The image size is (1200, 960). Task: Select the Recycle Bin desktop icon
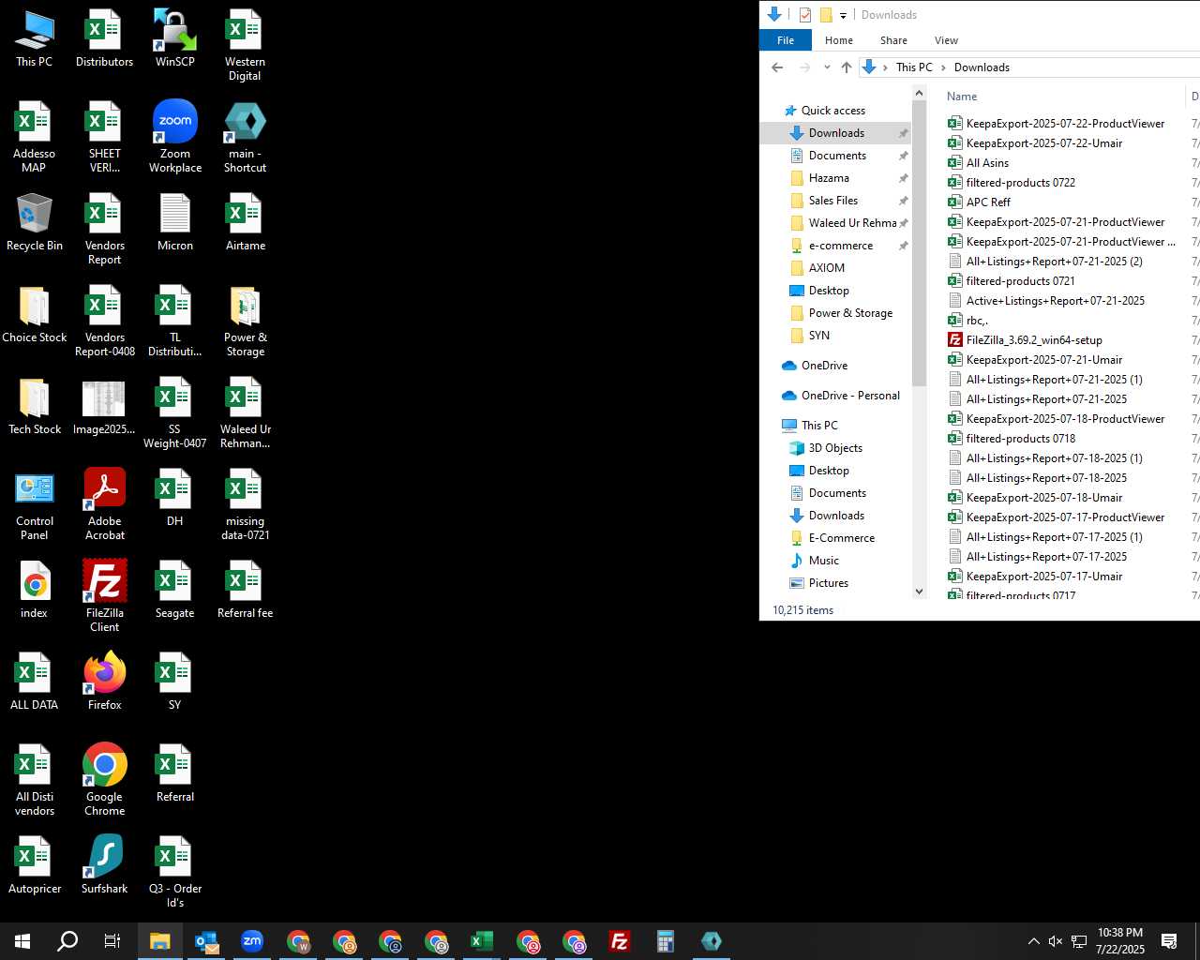(x=35, y=223)
